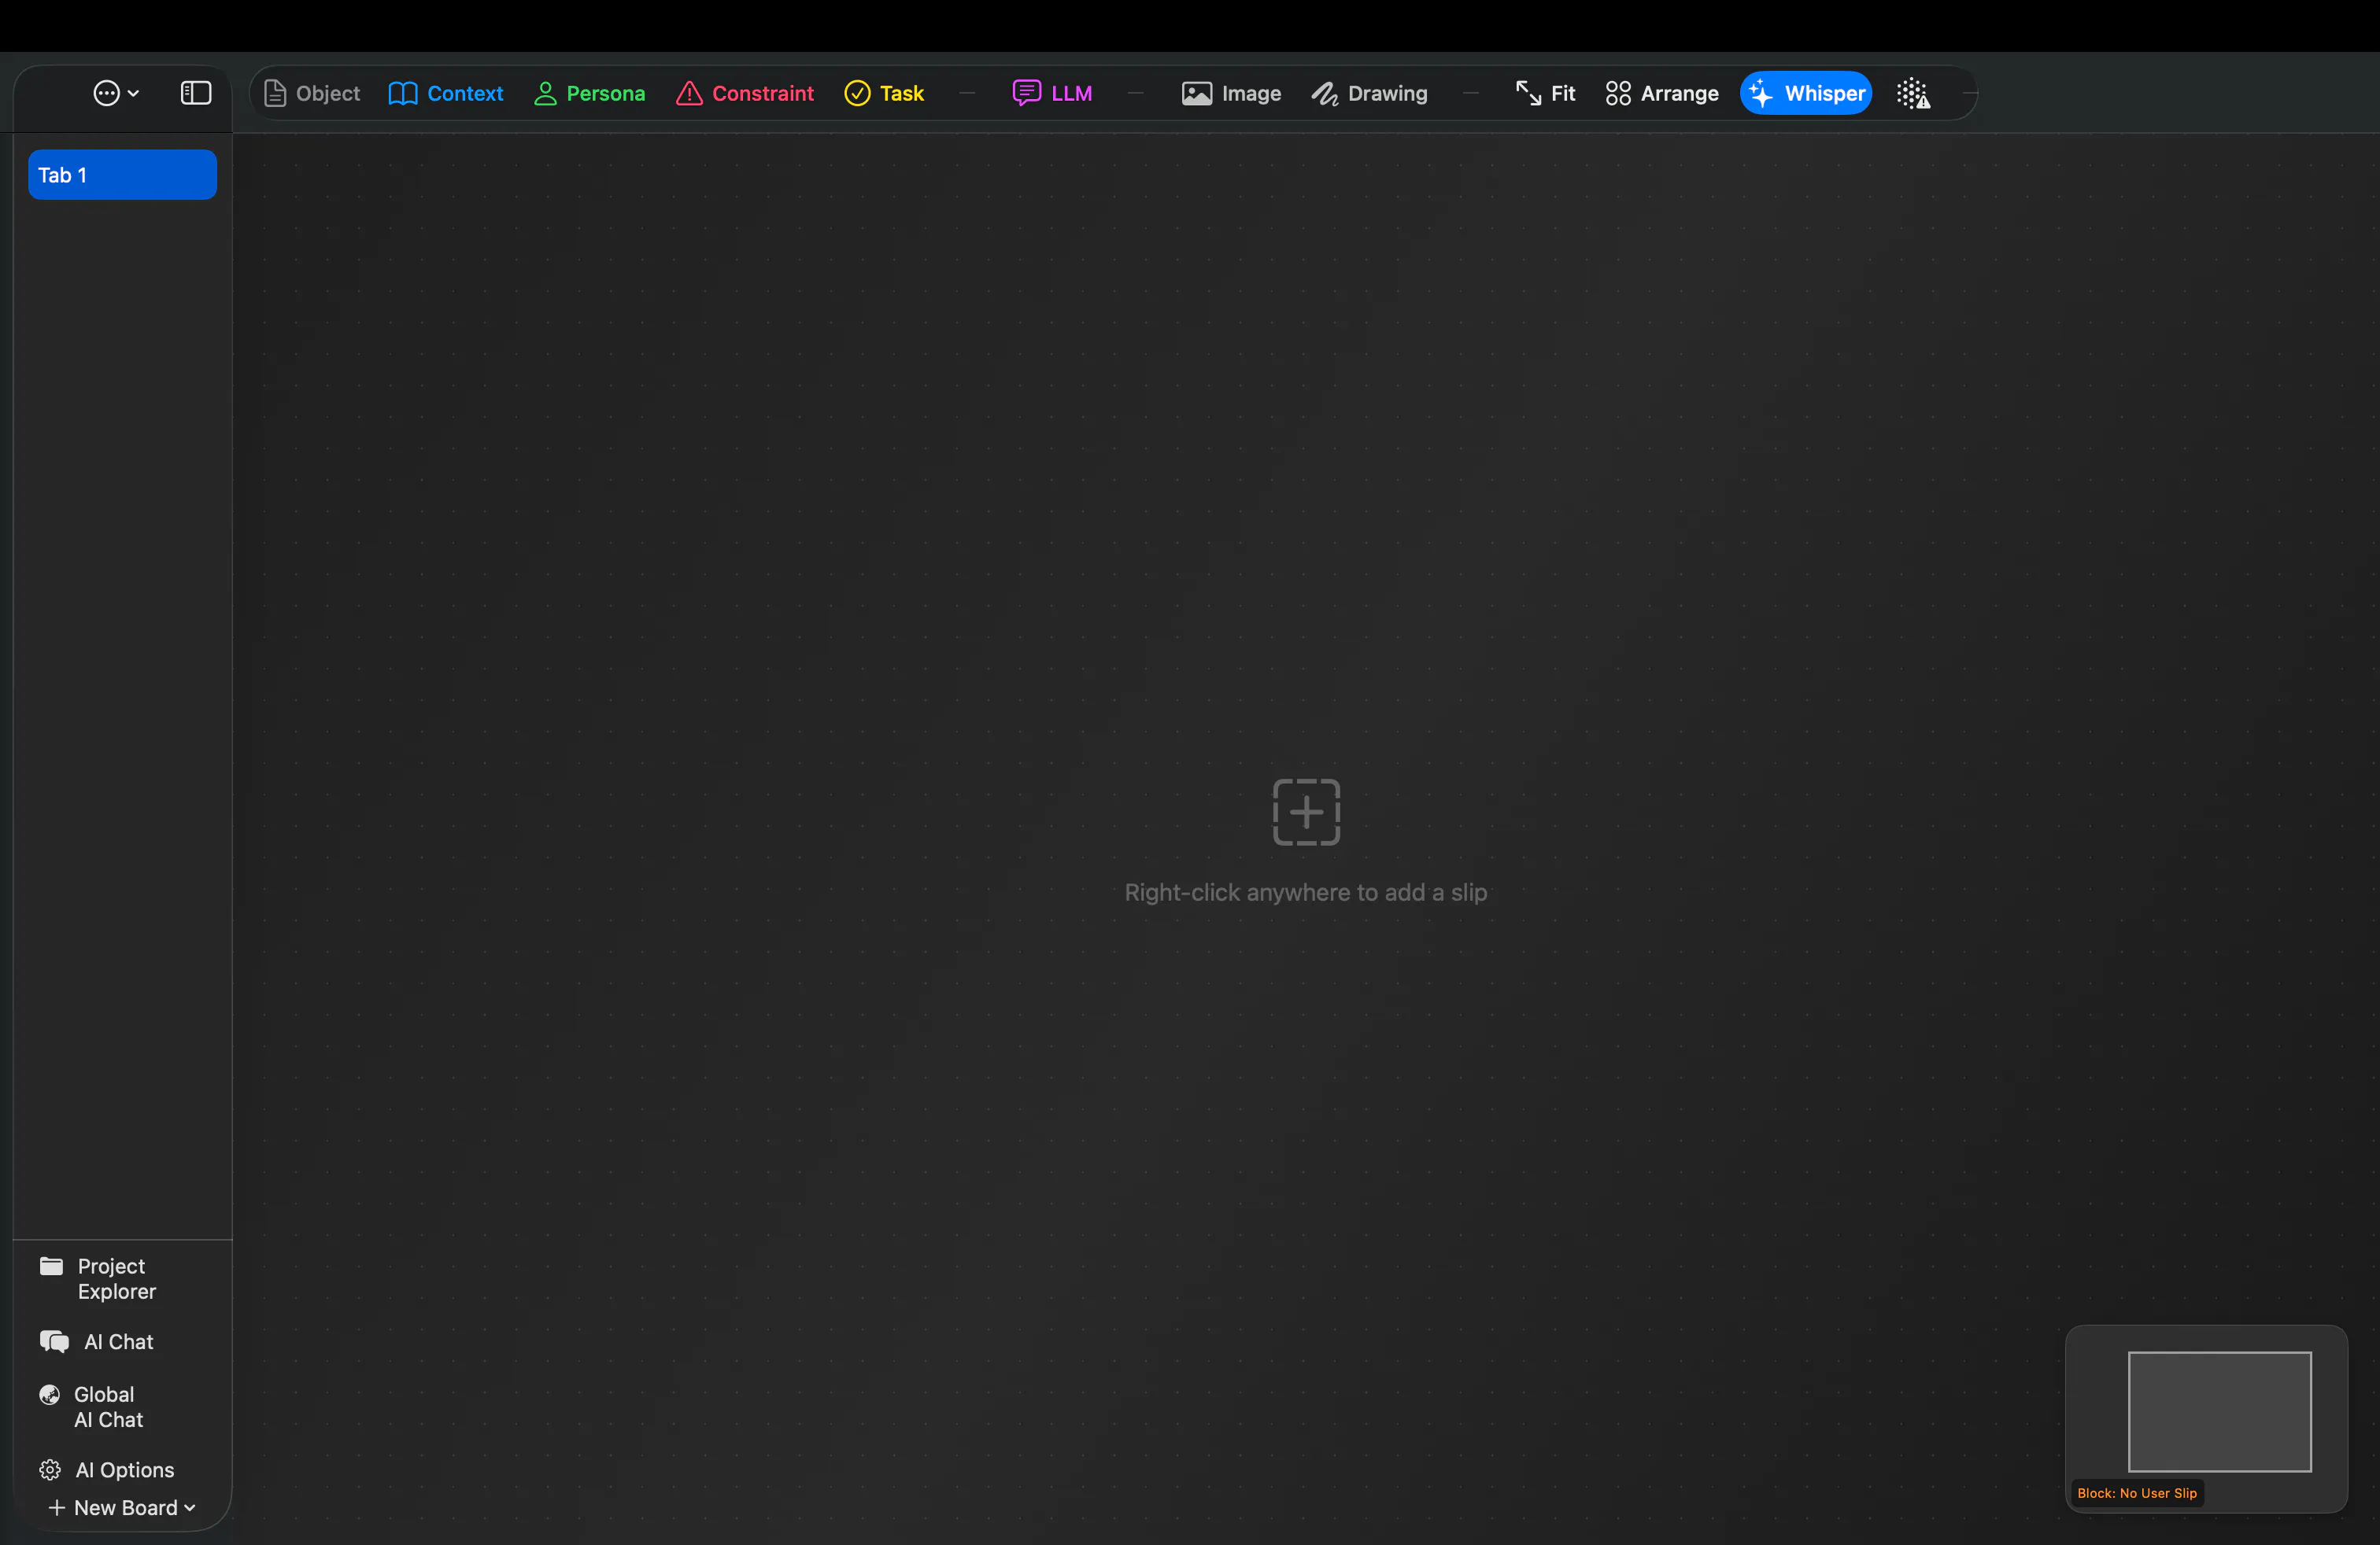The height and width of the screenshot is (1545, 2380).
Task: Click 'Right-click anywhere to add a slip' text
Action: 1306,892
